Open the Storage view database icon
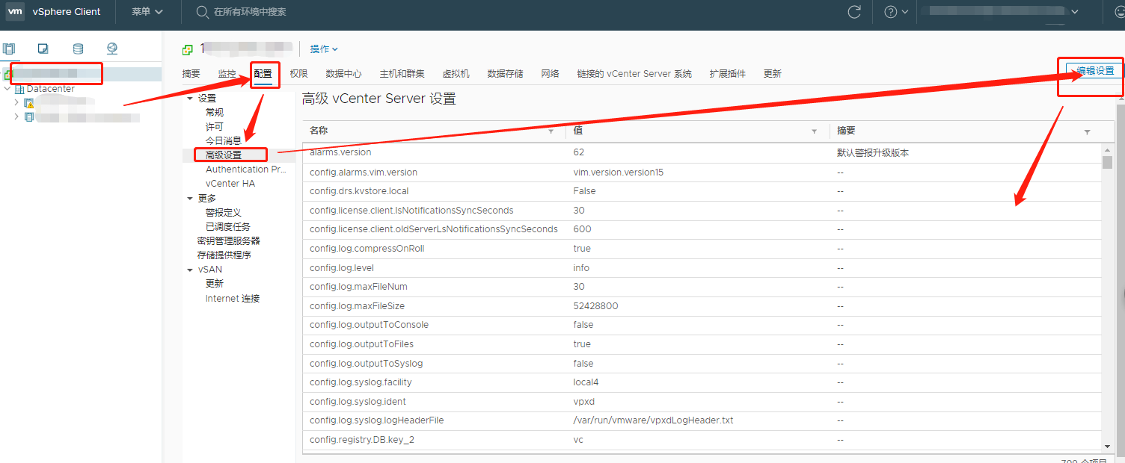This screenshot has height=463, width=1125. pos(78,49)
